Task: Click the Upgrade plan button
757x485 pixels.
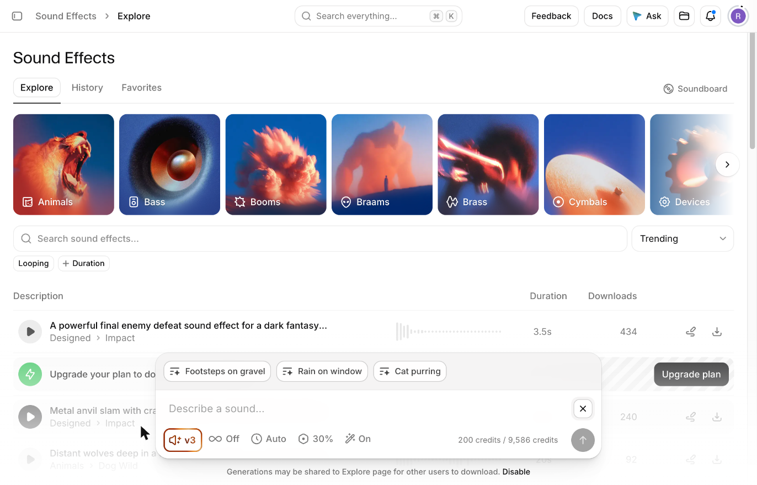Action: [691, 374]
